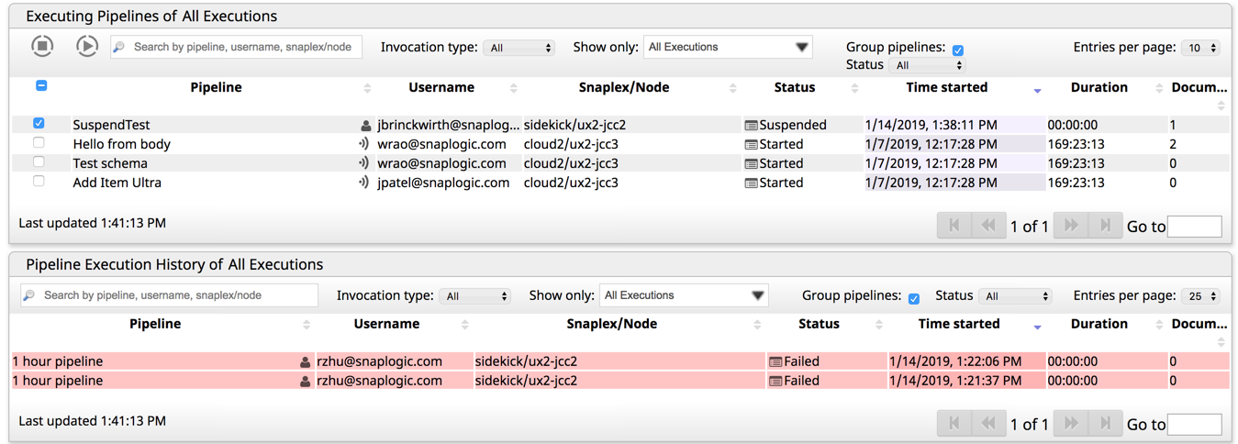Open Invocation type dropdown in Executing Pipelines
The height and width of the screenshot is (444, 1238).
coord(519,48)
